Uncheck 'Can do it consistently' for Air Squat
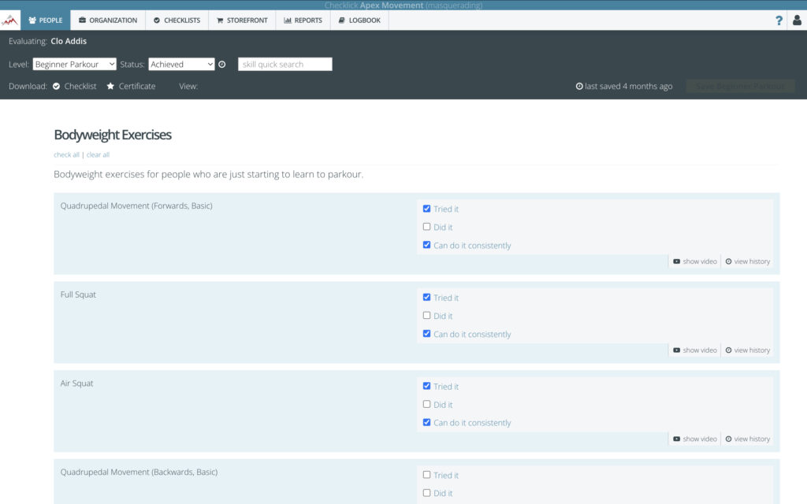 click(x=427, y=423)
